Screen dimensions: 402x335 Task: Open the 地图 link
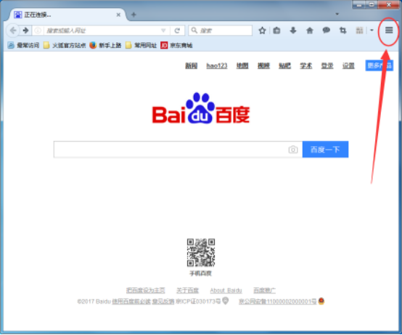coord(242,65)
